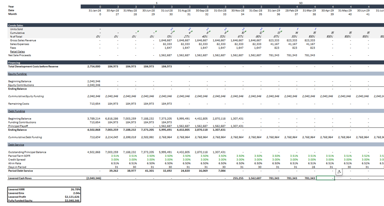Select the Levered XIRR value 26.78%
Image resolution: width=384 pixels, height=206 pixels.
(75, 189)
